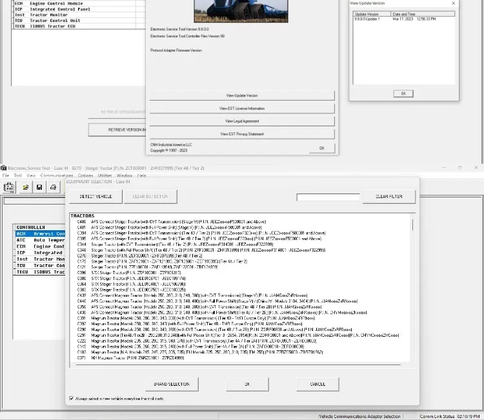Image resolution: width=484 pixels, height=420 pixels.
Task: Select the 0270 Steiger Tractor row
Action: tap(139, 256)
